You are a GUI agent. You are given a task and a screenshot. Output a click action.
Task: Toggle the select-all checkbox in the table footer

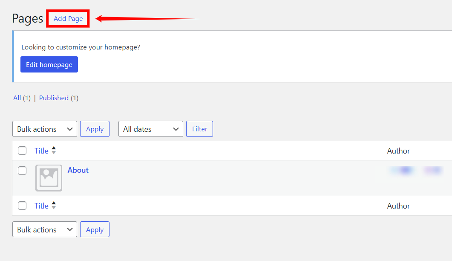point(22,206)
